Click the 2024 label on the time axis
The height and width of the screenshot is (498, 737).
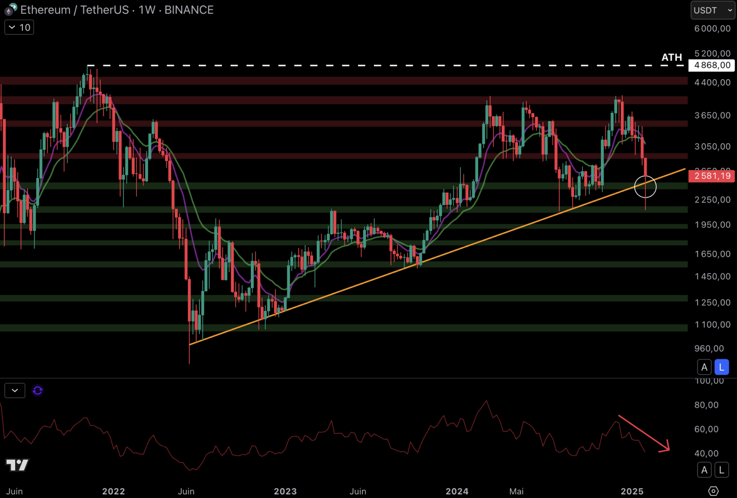[x=457, y=491]
